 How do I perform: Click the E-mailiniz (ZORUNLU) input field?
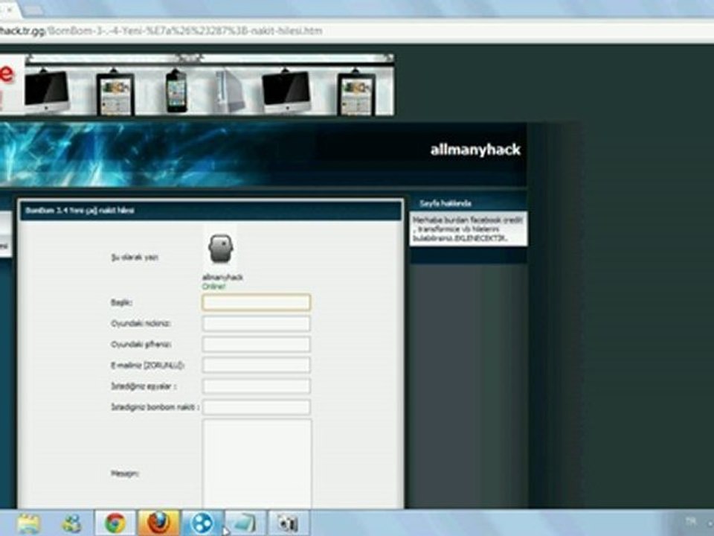(x=257, y=365)
